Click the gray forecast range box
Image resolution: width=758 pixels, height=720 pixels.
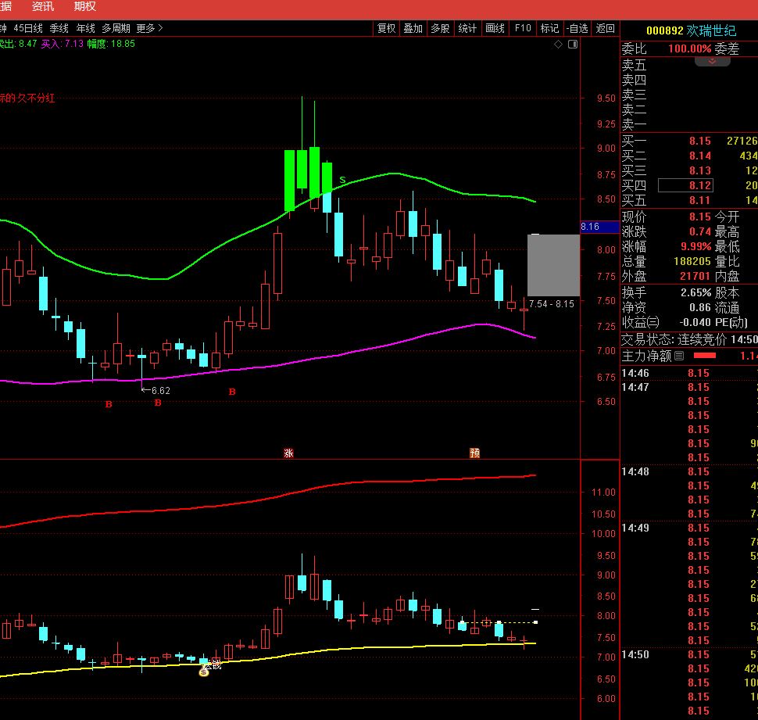coord(553,265)
